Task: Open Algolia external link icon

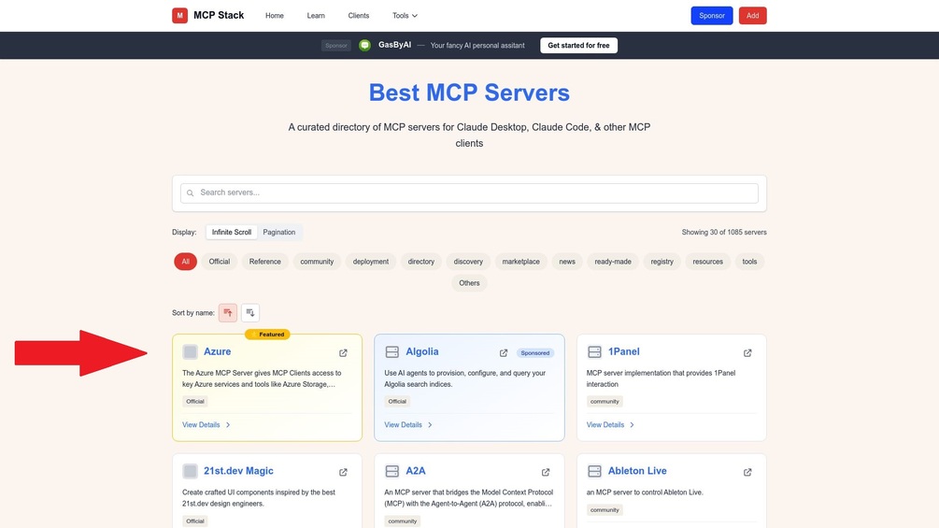Action: [504, 352]
